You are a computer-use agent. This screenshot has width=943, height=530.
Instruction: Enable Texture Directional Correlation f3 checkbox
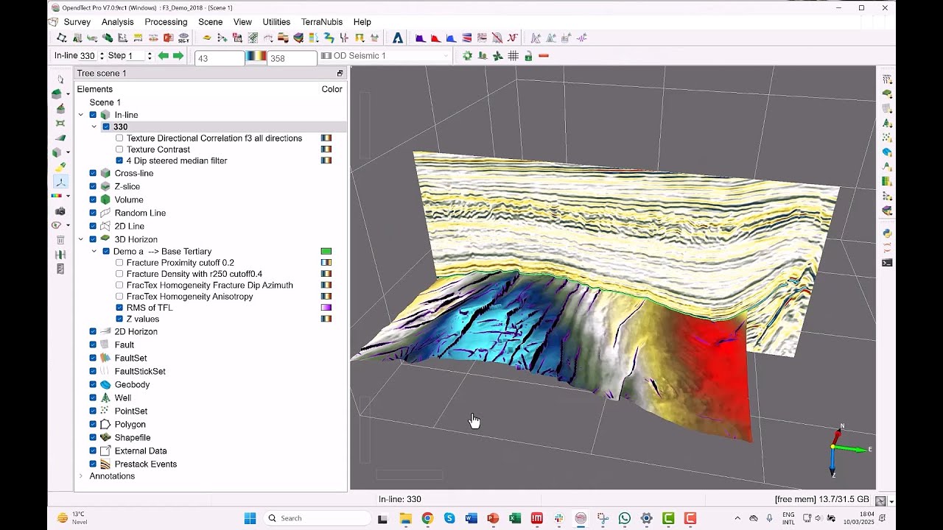(x=119, y=138)
